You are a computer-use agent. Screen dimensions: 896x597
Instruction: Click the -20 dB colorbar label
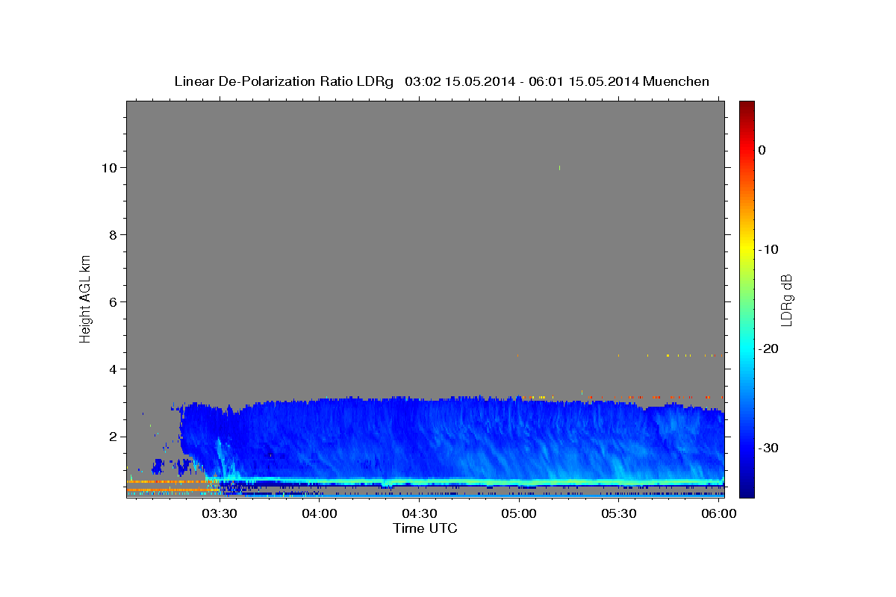[769, 348]
